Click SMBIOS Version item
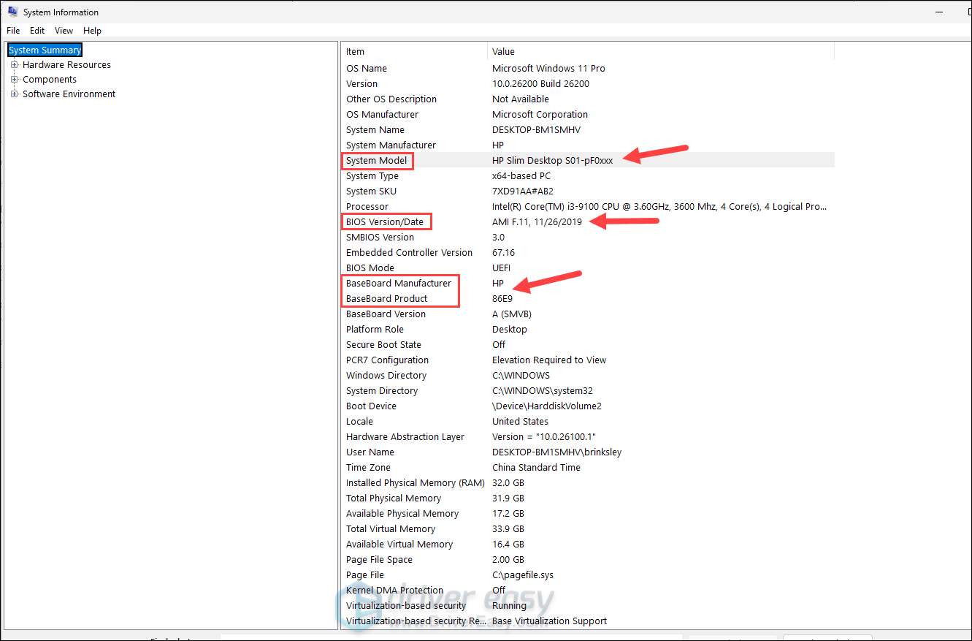The width and height of the screenshot is (972, 641). [x=380, y=237]
